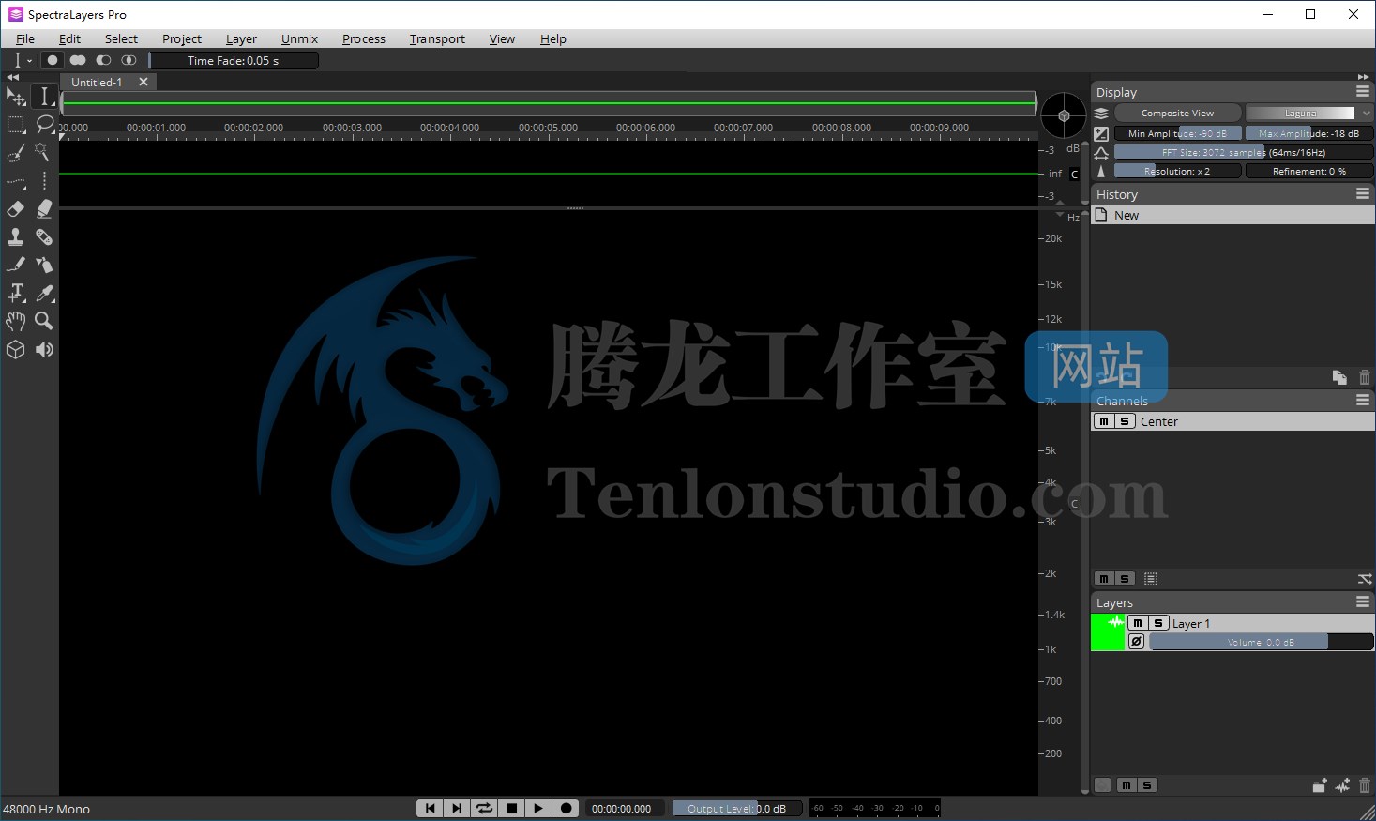
Task: Click the channel shuffle/remap icon
Action: [1365, 579]
